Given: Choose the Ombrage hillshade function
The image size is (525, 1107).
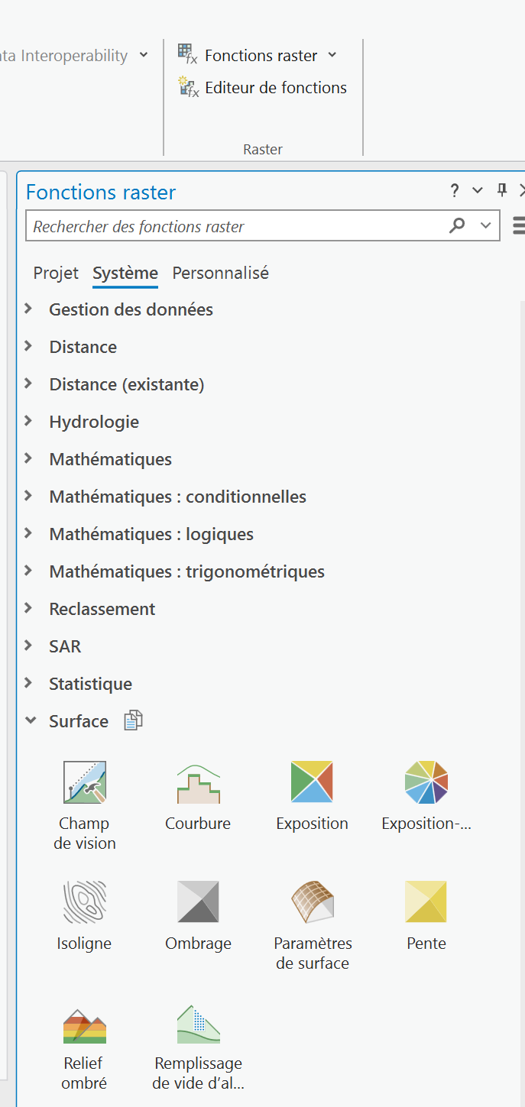Looking at the screenshot, I should point(198,902).
